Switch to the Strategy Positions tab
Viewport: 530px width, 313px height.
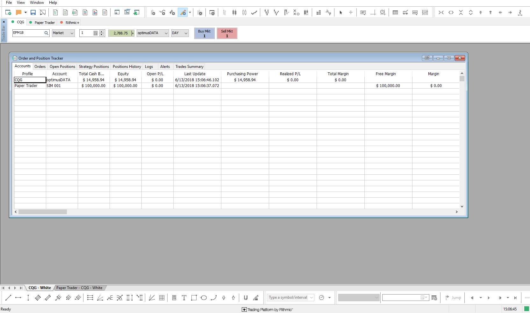94,67
